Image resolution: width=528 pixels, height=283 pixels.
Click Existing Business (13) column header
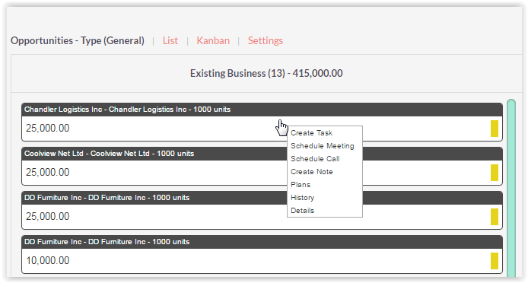click(266, 74)
